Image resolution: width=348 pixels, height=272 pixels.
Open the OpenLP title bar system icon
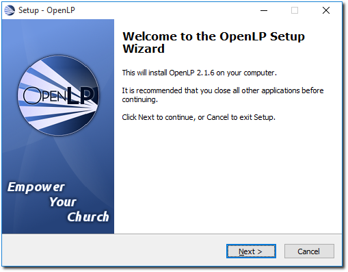click(10, 10)
